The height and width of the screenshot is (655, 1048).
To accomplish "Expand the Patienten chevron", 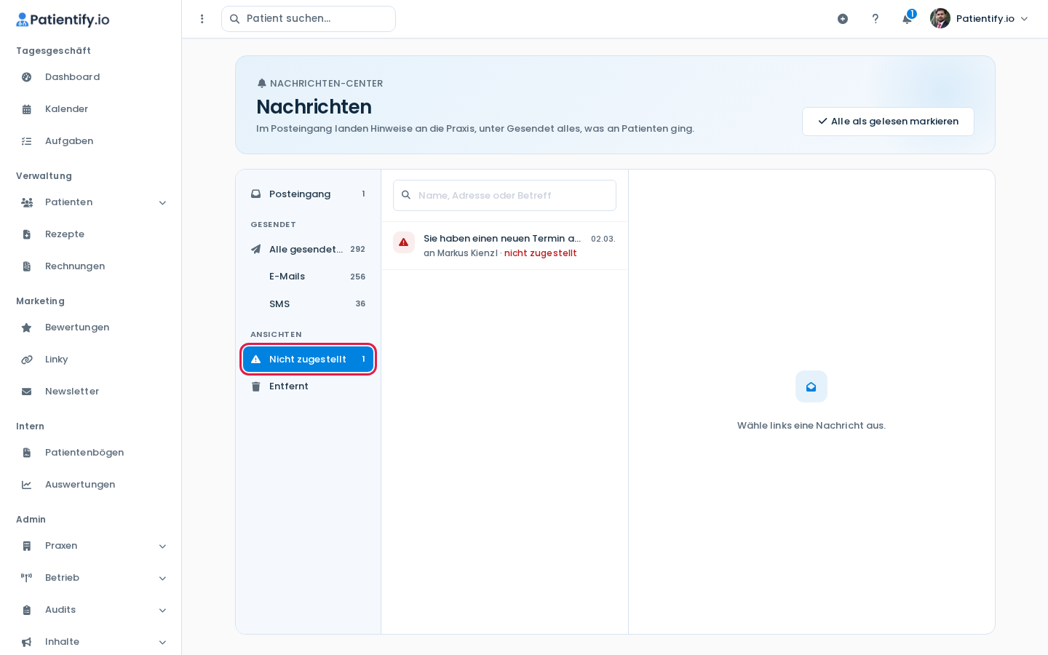I will [x=162, y=202].
